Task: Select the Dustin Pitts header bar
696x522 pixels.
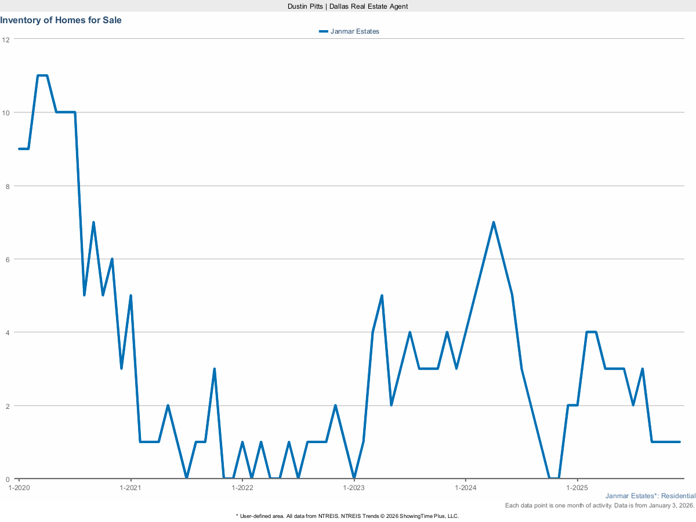Action: pos(348,6)
